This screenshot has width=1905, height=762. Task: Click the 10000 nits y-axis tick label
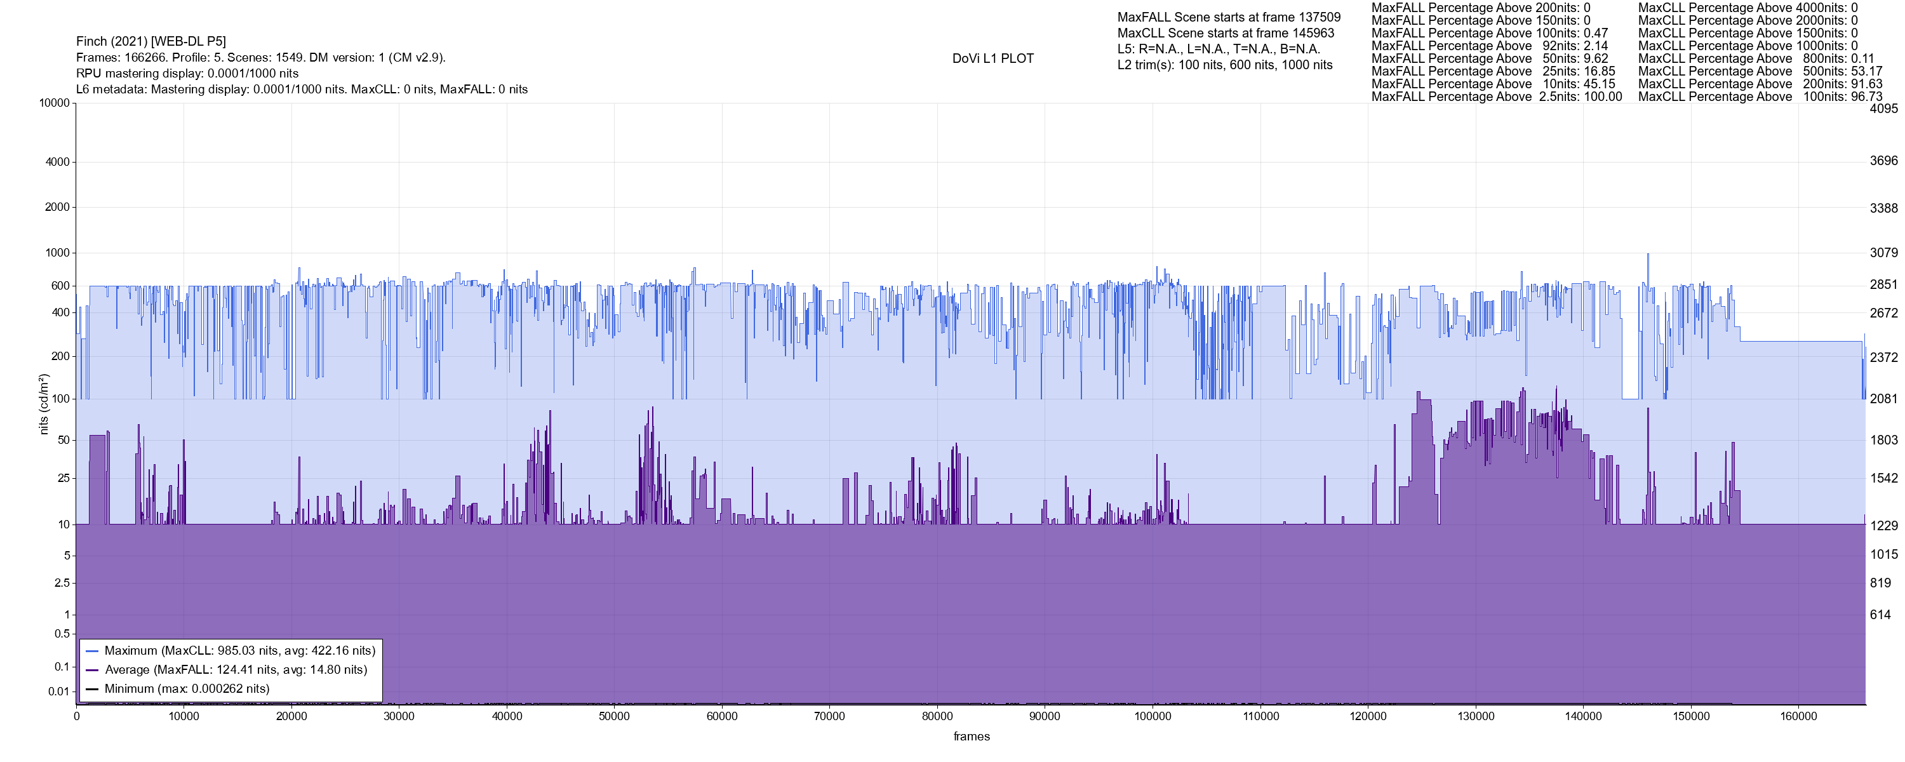point(54,103)
